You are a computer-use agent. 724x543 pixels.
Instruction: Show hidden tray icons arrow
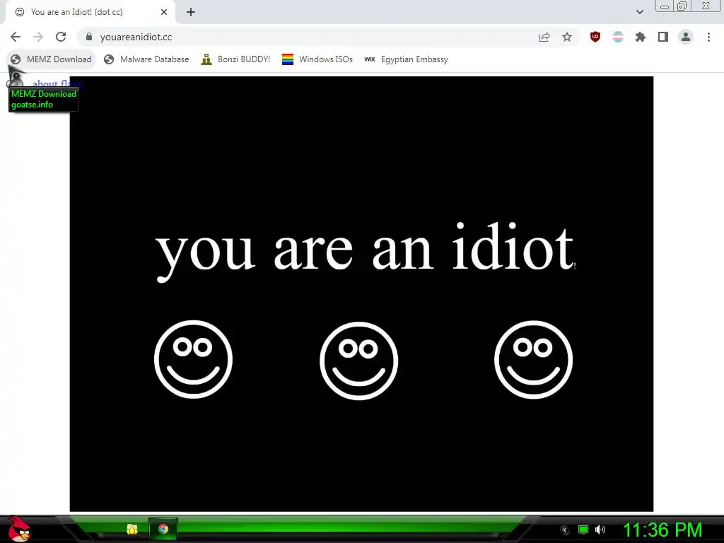click(x=565, y=530)
